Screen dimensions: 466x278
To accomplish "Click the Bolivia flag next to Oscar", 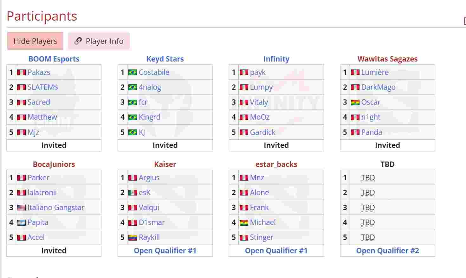I will (x=355, y=103).
